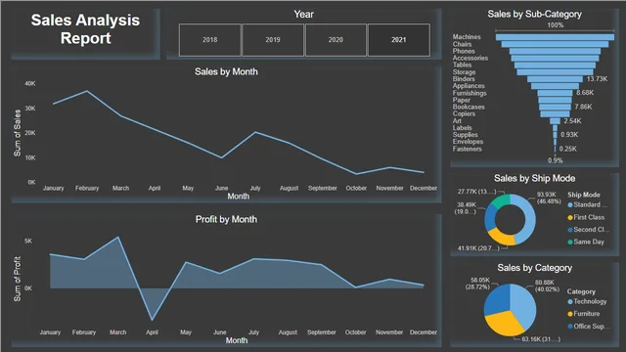The height and width of the screenshot is (352, 626).
Task: Select the Same Day green donut segment
Action: [502, 199]
